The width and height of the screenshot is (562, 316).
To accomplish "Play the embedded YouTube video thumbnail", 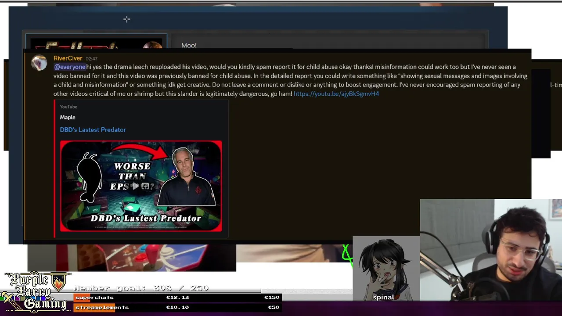I will coord(141,186).
